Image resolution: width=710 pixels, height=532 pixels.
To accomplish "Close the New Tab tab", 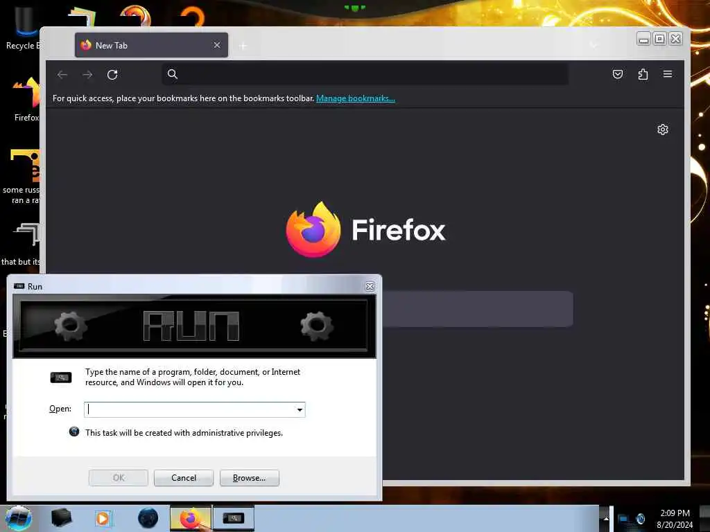I will pos(217,45).
